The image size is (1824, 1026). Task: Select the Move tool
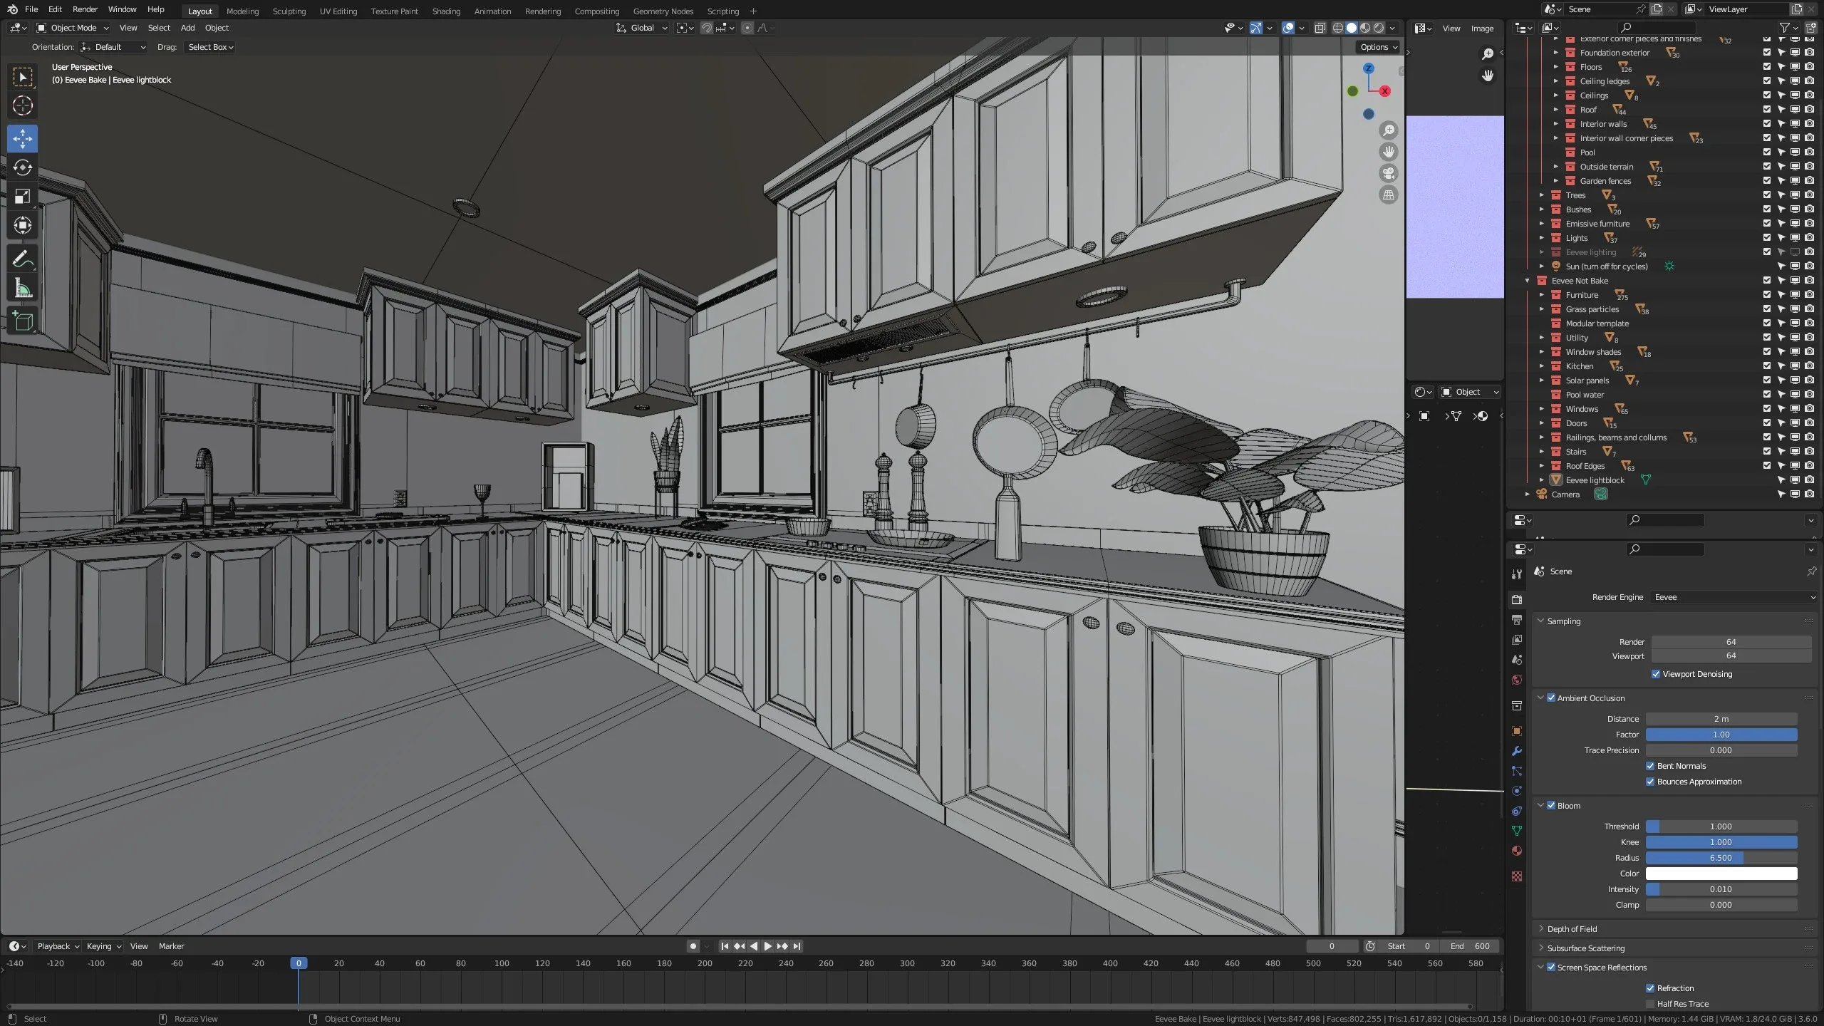tap(23, 139)
